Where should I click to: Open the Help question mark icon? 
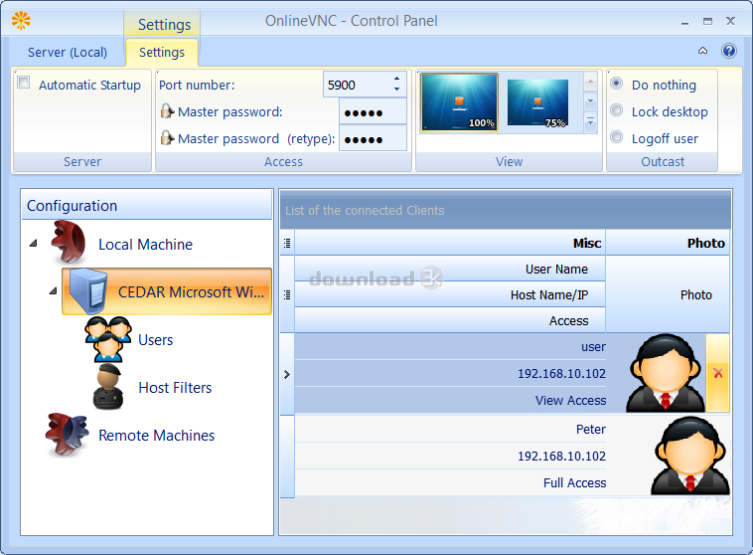728,51
